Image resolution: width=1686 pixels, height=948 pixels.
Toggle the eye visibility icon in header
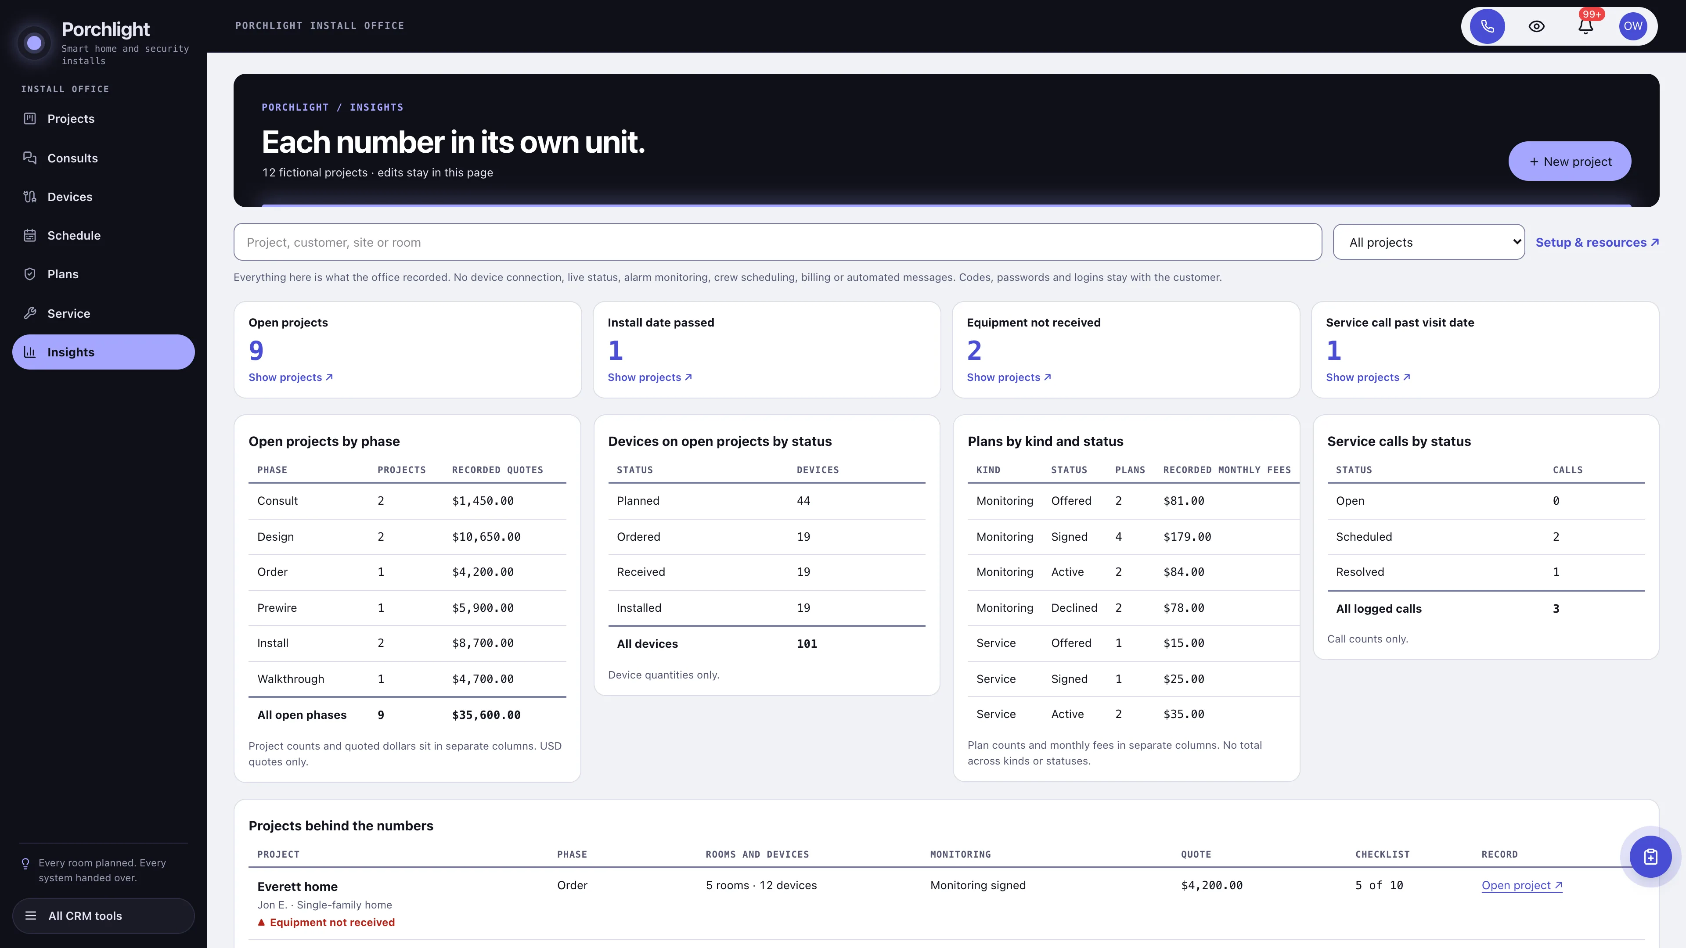[x=1536, y=26]
